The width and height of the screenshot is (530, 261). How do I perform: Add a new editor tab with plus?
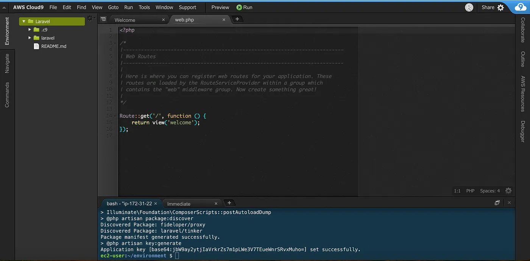point(237,19)
